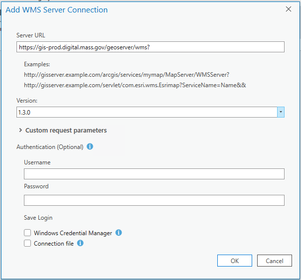Image resolution: width=301 pixels, height=280 pixels.
Task: Focus the Server URL text field
Action: (x=150, y=46)
